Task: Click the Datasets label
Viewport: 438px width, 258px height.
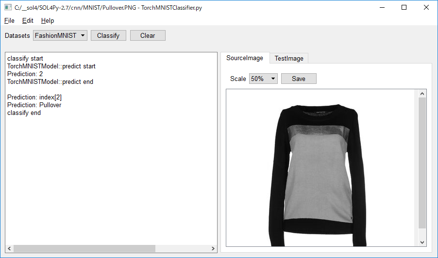Action: click(17, 36)
